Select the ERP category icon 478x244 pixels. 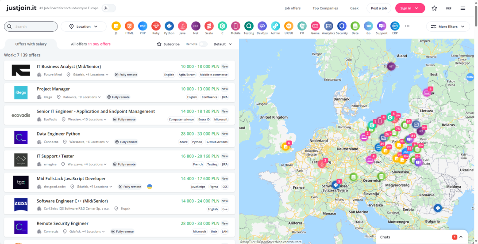395,26
